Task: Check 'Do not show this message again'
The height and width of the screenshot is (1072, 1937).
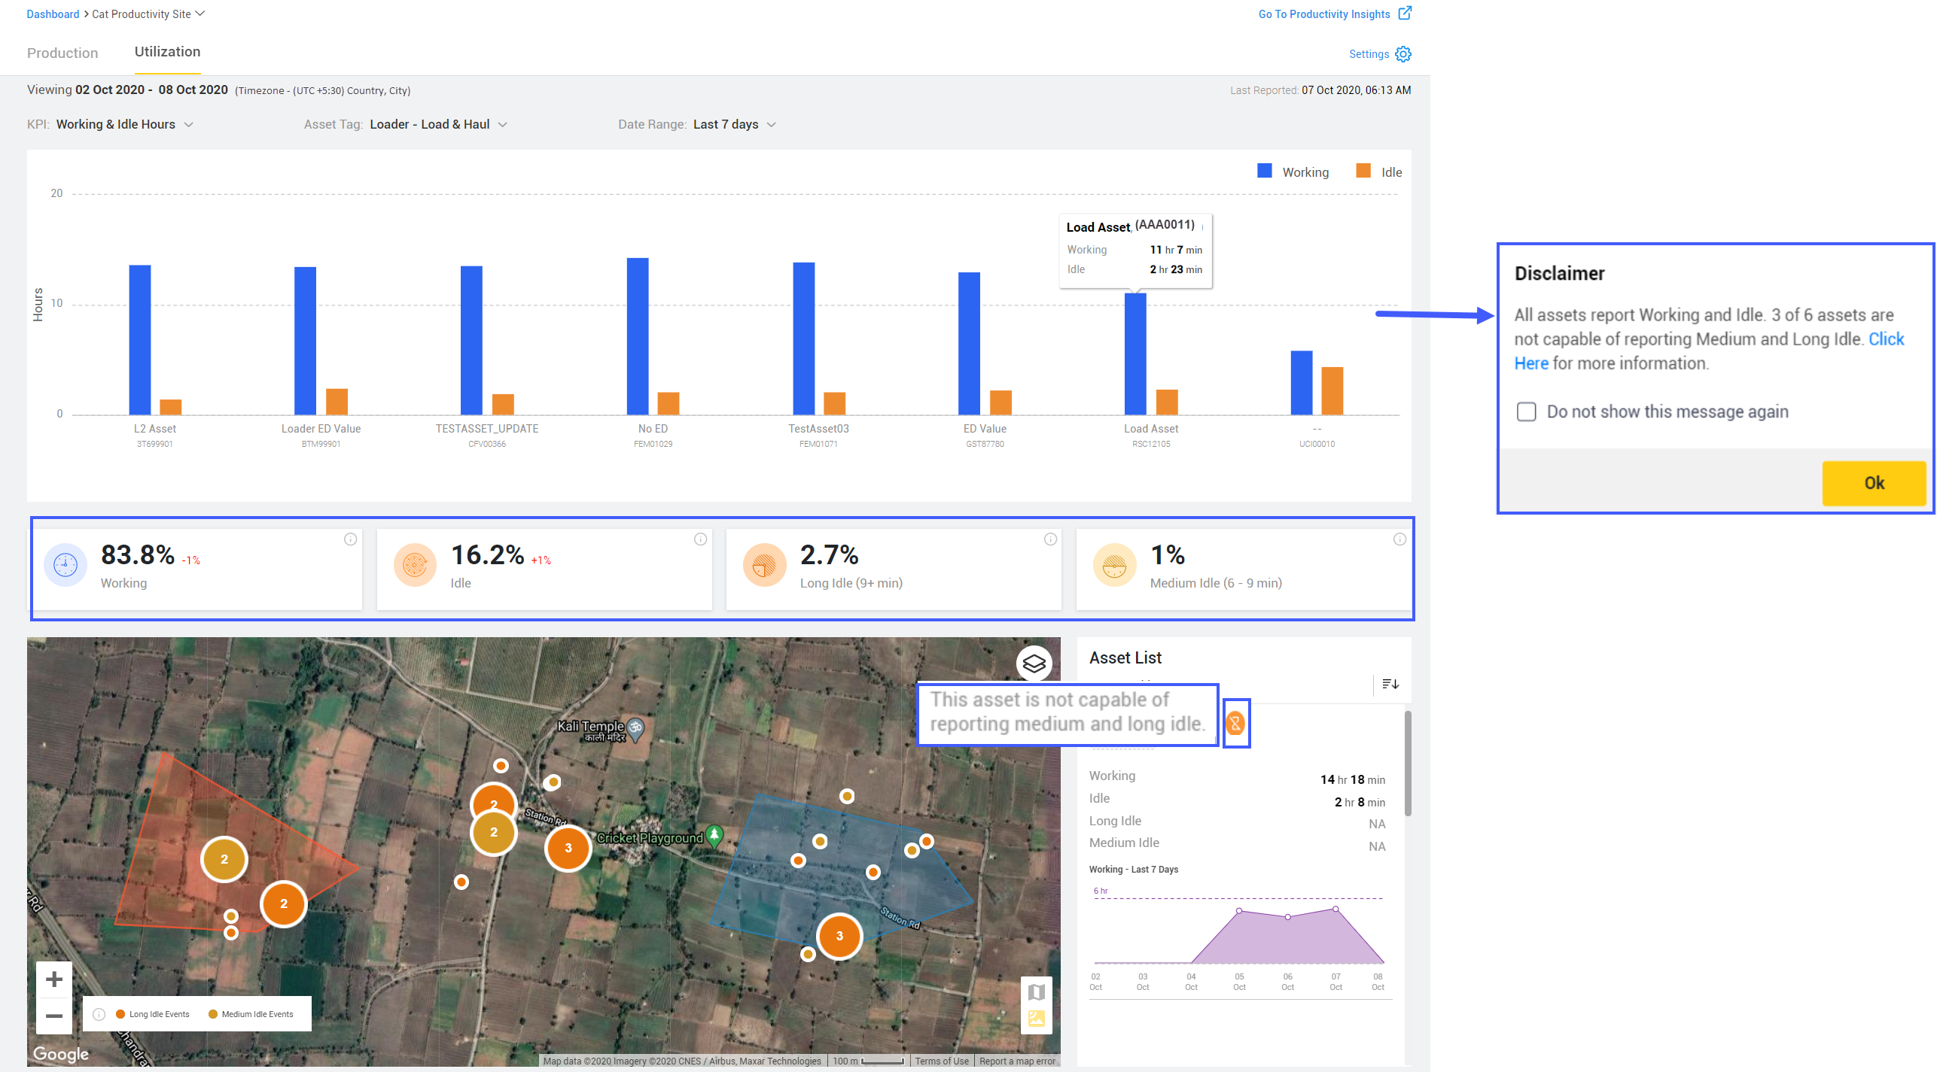Action: 1526,411
